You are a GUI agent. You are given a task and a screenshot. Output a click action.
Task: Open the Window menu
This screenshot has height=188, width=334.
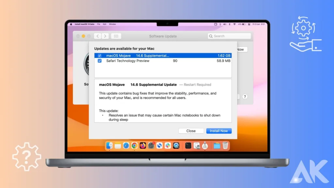[113, 24]
